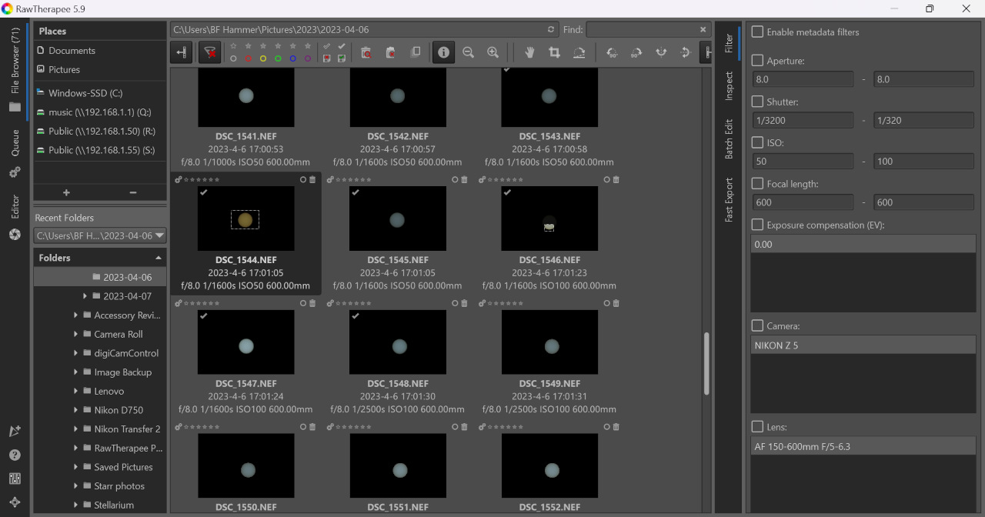Clear all filters with the funnel icon
This screenshot has height=517, width=985.
pos(209,52)
